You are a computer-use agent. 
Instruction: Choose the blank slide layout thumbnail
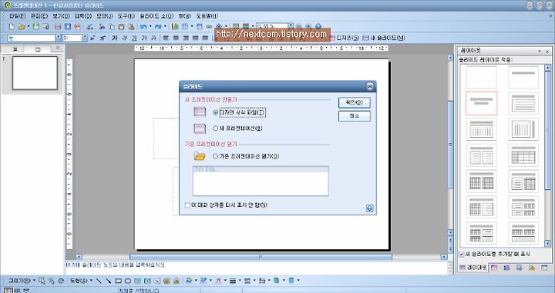click(481, 77)
